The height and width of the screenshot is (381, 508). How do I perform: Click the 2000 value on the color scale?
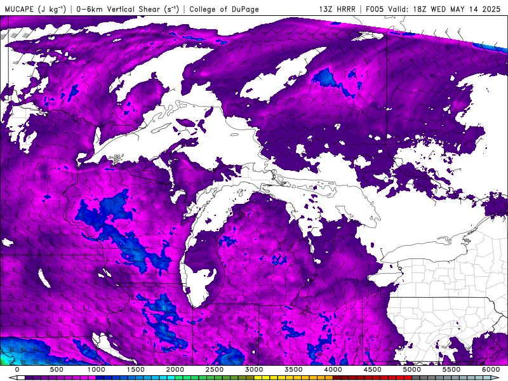tap(175, 370)
